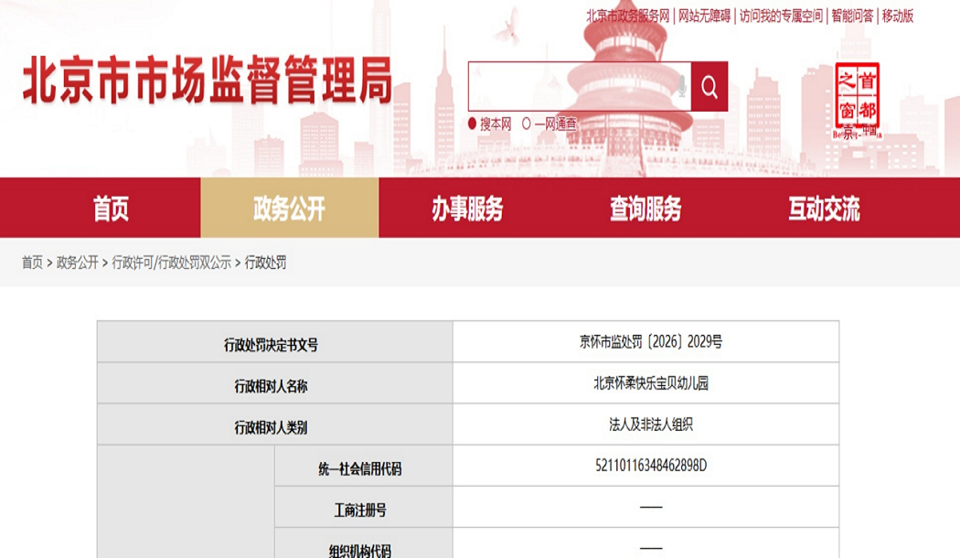The image size is (960, 558).
Task: Click the 组织机构代码 label cell
Action: [x=364, y=543]
